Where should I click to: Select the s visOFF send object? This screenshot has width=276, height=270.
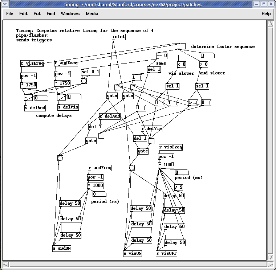(x=166, y=254)
